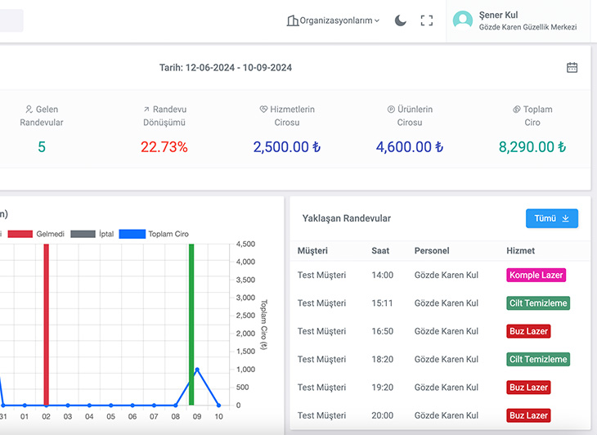The height and width of the screenshot is (435, 597).
Task: Click the Toplam Ciro blue legend swatch
Action: click(x=132, y=234)
